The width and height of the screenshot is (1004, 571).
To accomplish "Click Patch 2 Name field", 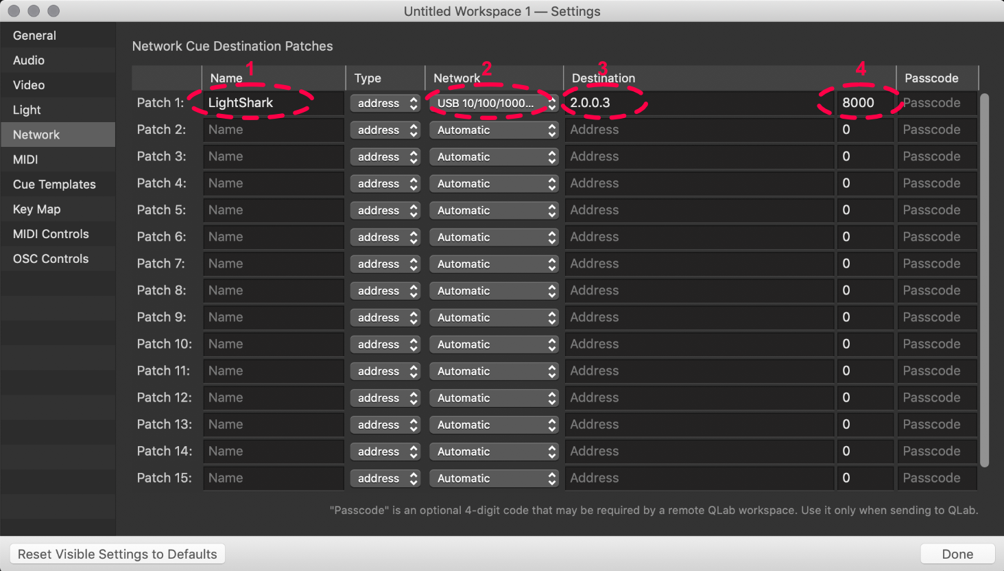I will pyautogui.click(x=274, y=130).
